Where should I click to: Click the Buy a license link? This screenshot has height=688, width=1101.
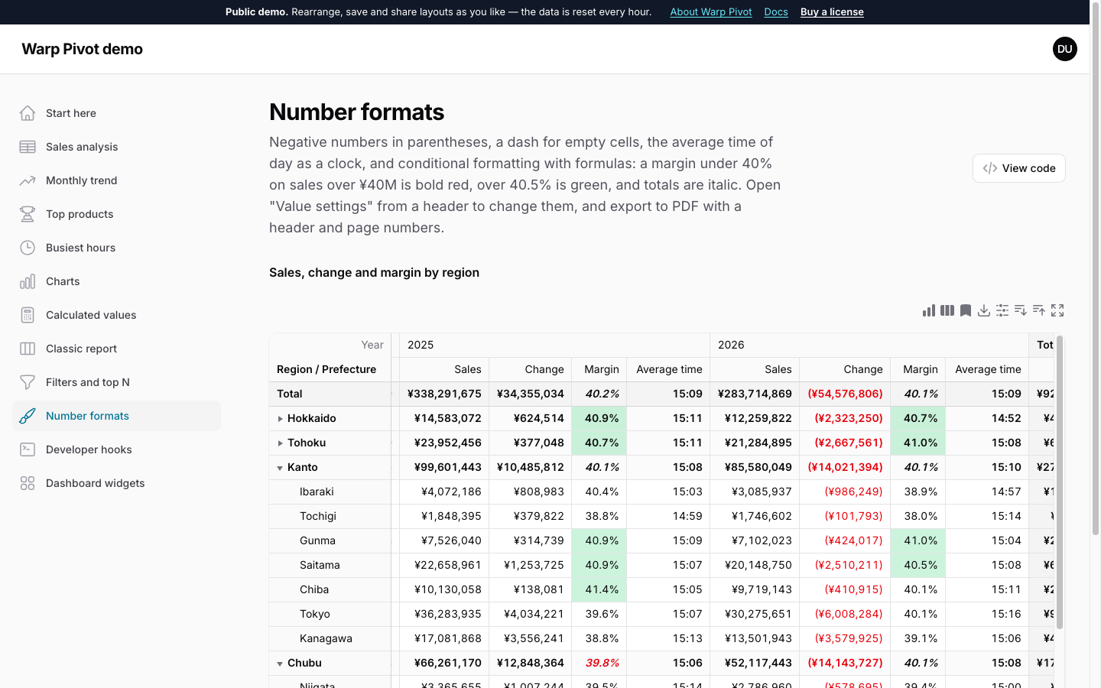tap(832, 12)
